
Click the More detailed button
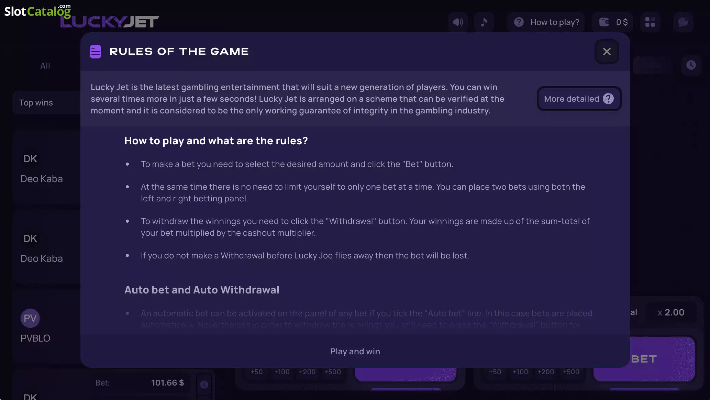point(579,99)
